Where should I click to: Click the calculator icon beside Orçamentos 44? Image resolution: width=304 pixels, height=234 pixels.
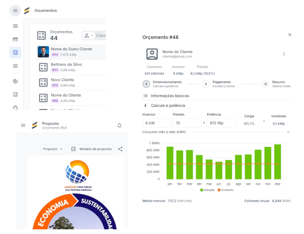tap(42, 36)
